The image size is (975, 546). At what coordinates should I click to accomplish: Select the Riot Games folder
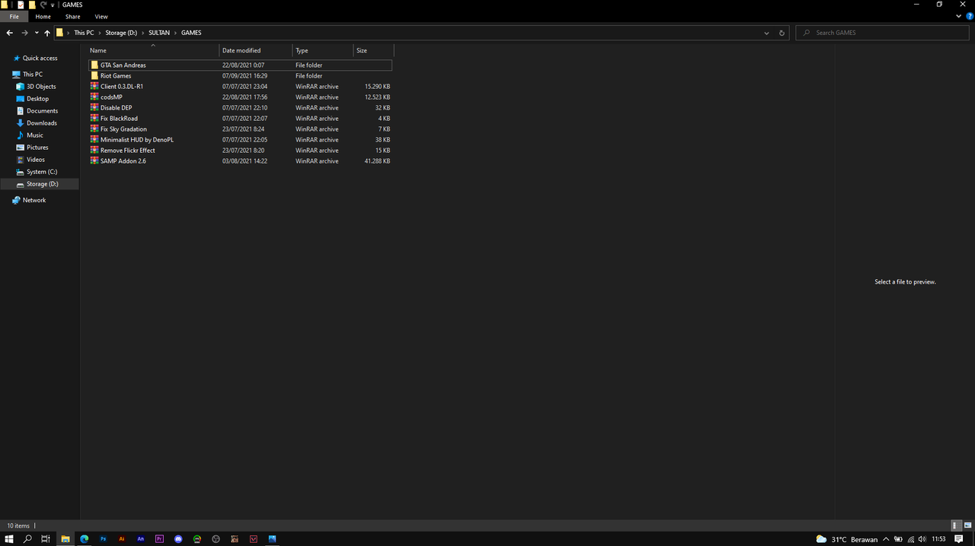[240, 76]
